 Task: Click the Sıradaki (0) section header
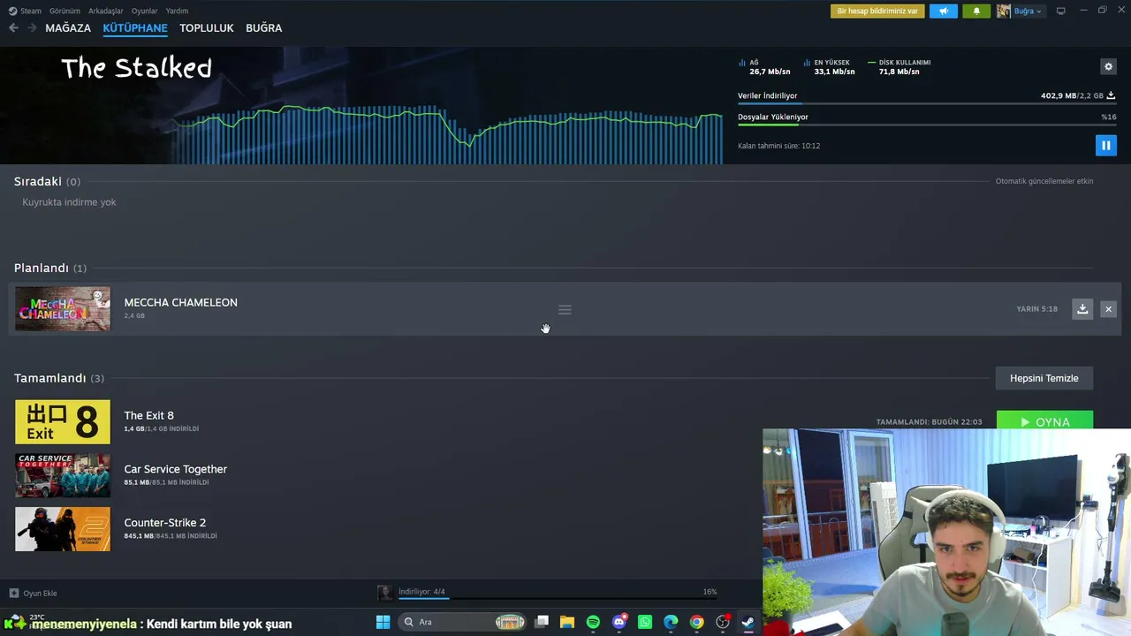(47, 181)
